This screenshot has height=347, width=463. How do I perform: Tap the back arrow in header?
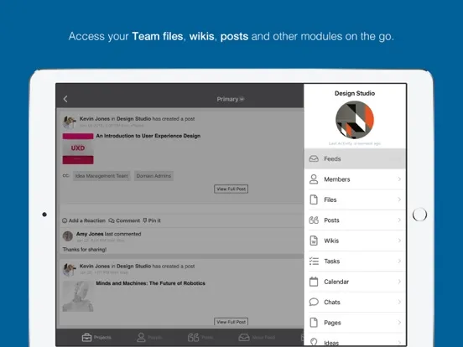click(65, 99)
